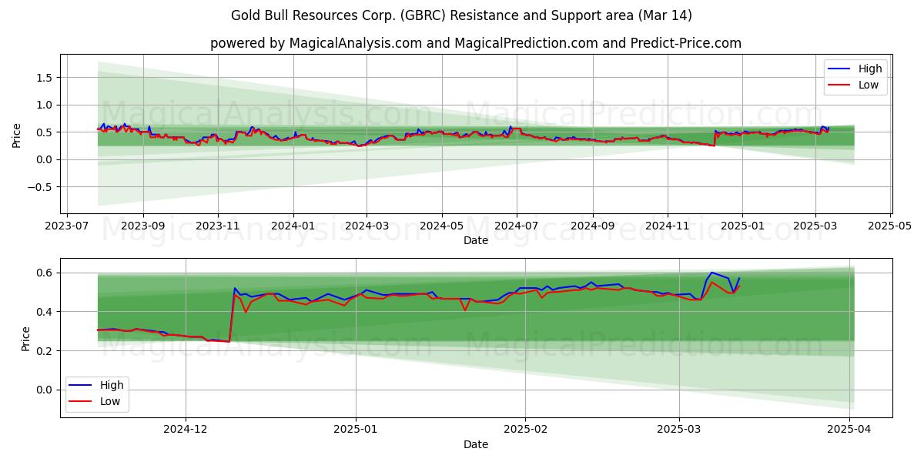Click the '2025-01' tick label on the top chart
The image size is (924, 462).
[x=742, y=226]
